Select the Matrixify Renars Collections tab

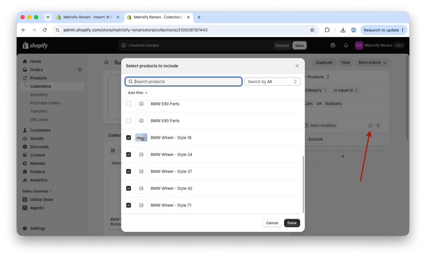tap(159, 17)
